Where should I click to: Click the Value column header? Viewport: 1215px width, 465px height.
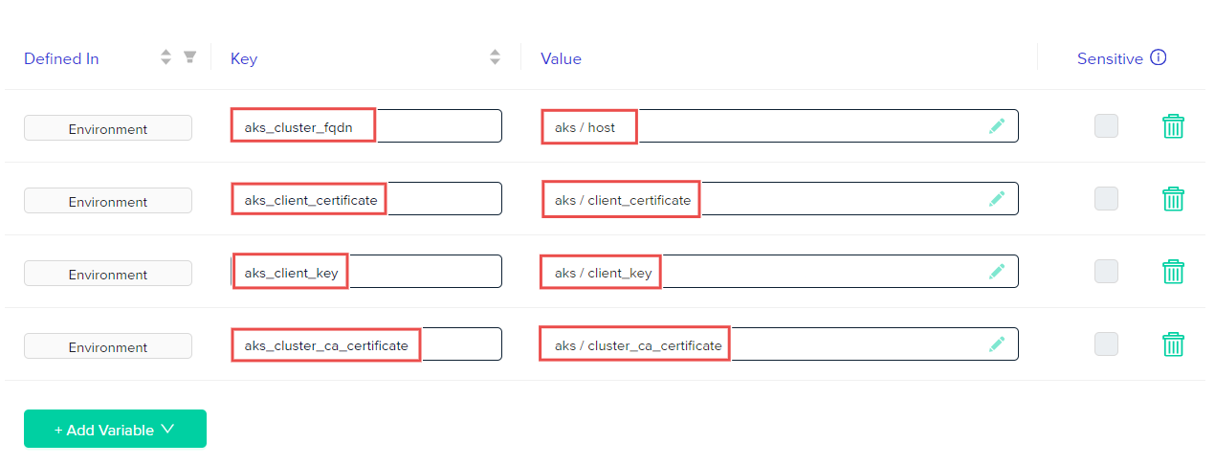coord(561,58)
